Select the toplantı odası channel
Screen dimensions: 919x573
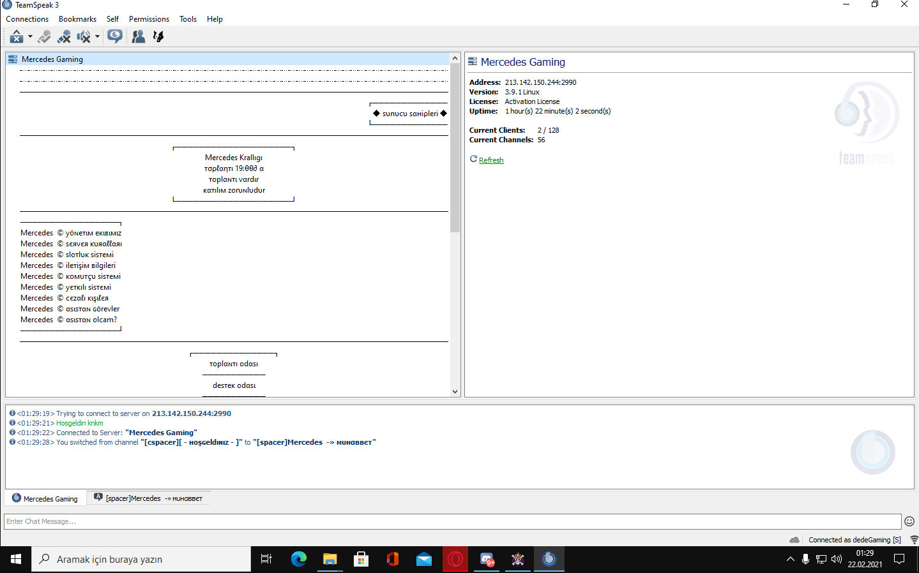pos(234,364)
